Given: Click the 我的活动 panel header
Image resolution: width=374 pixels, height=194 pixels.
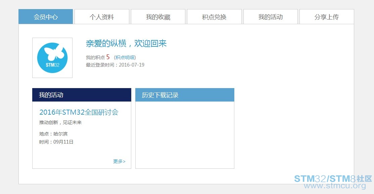Looking at the screenshot, I should coord(82,95).
